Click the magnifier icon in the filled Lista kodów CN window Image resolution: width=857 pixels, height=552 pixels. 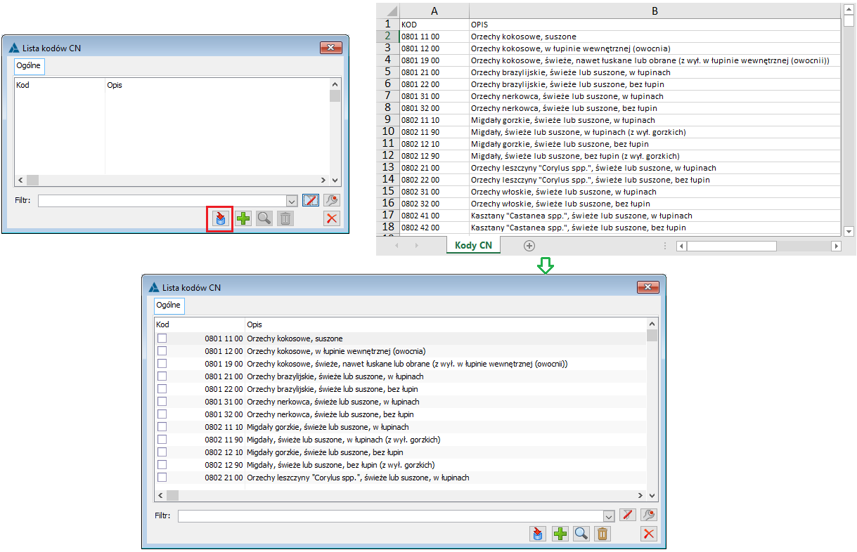pyautogui.click(x=581, y=534)
